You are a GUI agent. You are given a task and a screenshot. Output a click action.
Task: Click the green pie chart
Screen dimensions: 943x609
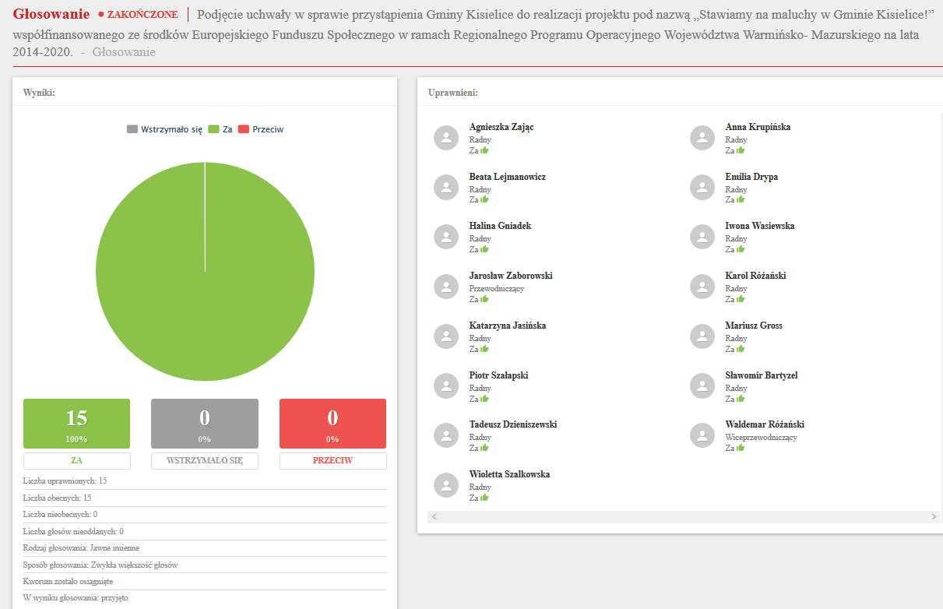tap(205, 272)
